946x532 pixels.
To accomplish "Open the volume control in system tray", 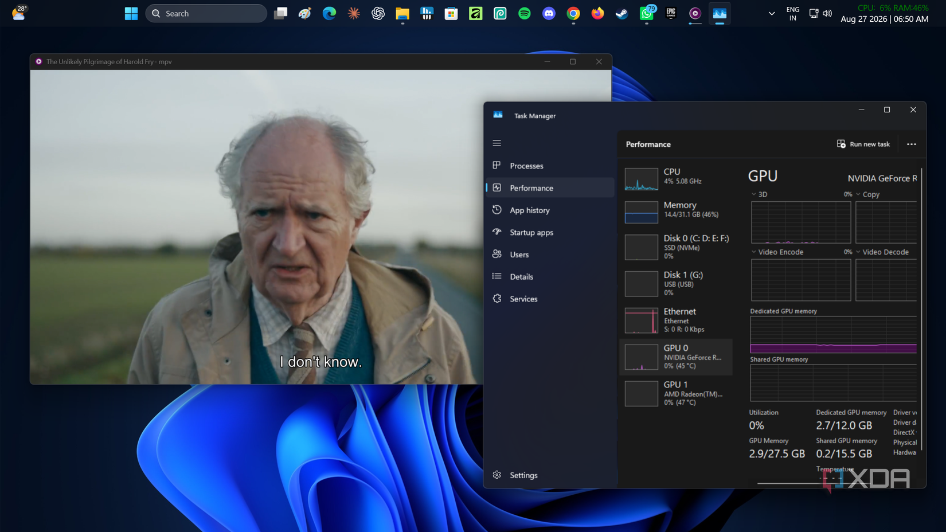I will point(827,13).
